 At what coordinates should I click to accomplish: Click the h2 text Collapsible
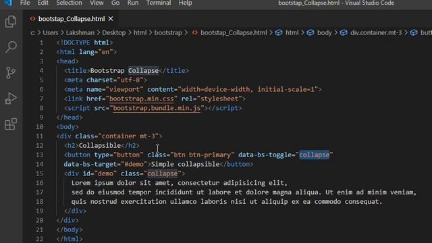(x=100, y=146)
